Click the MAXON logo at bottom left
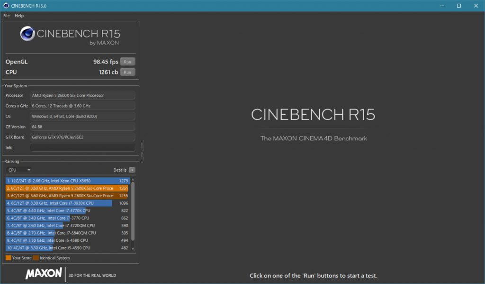 (x=44, y=274)
